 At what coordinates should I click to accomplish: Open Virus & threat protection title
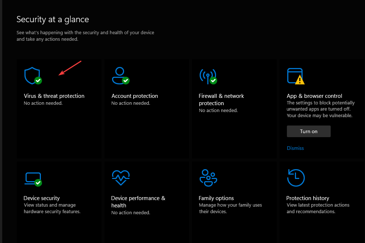pos(54,96)
